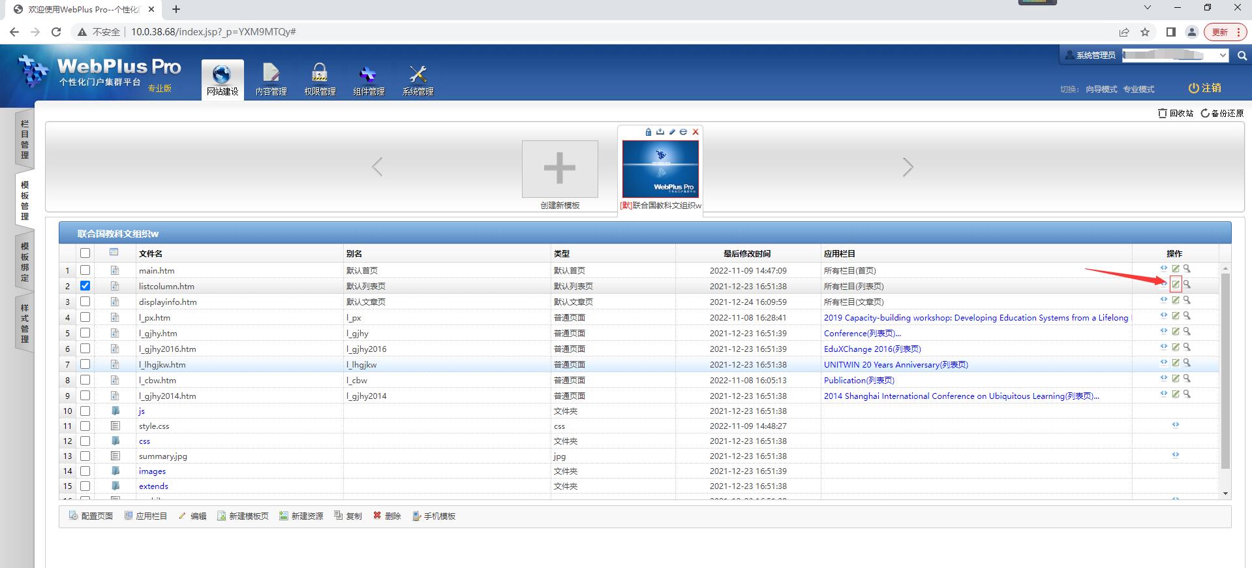This screenshot has height=568, width=1252.
Task: Click the left arrow in template carousel
Action: coord(377,167)
